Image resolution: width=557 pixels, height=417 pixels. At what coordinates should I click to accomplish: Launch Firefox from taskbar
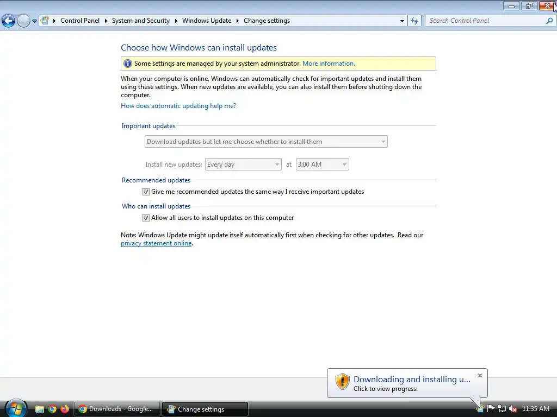click(x=65, y=409)
